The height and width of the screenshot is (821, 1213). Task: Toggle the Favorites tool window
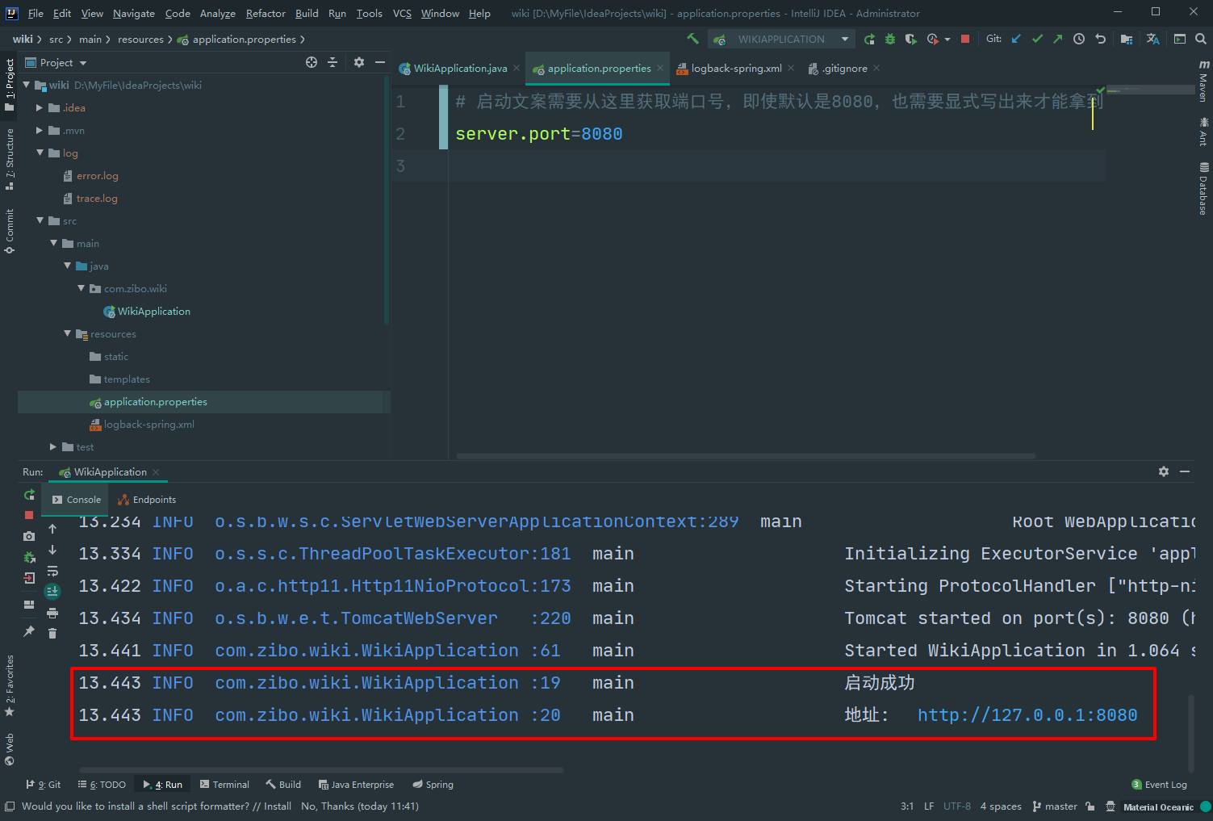10,685
